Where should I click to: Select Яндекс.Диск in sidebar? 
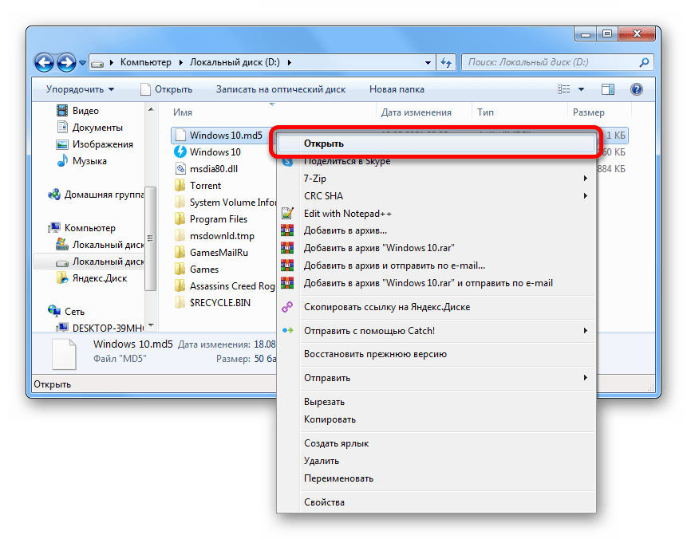click(x=92, y=278)
